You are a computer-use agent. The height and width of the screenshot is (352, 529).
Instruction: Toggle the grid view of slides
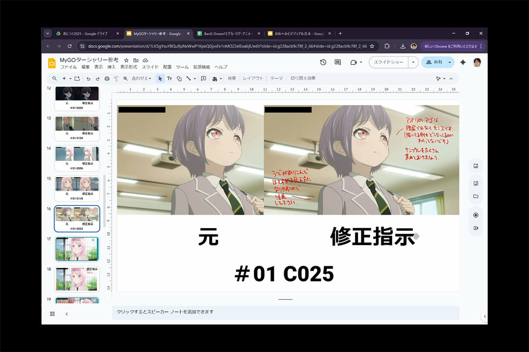click(x=52, y=313)
